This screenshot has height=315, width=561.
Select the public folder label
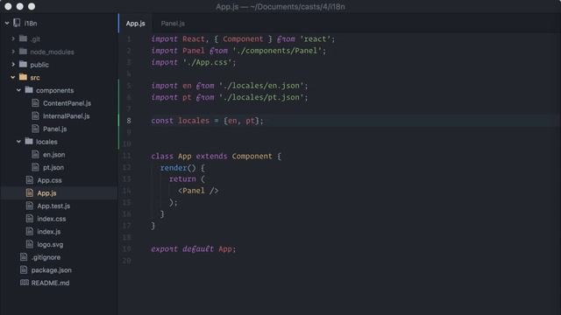pyautogui.click(x=39, y=65)
